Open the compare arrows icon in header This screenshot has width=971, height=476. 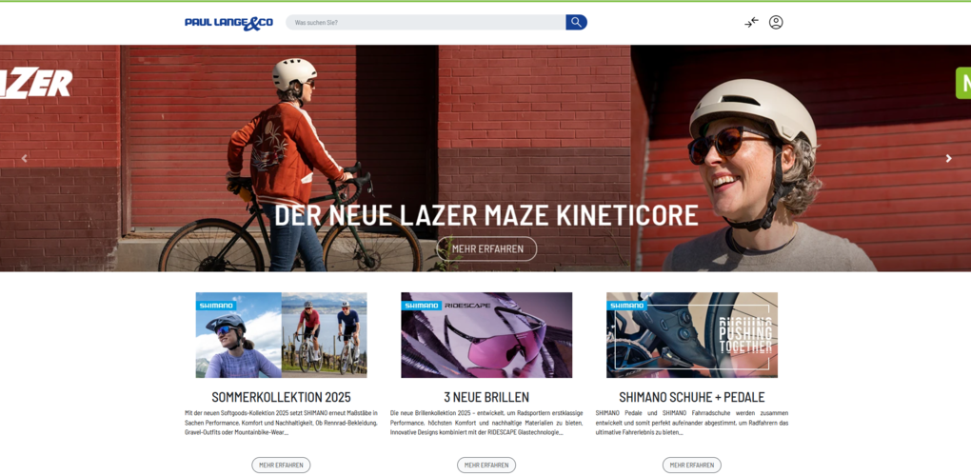point(751,22)
